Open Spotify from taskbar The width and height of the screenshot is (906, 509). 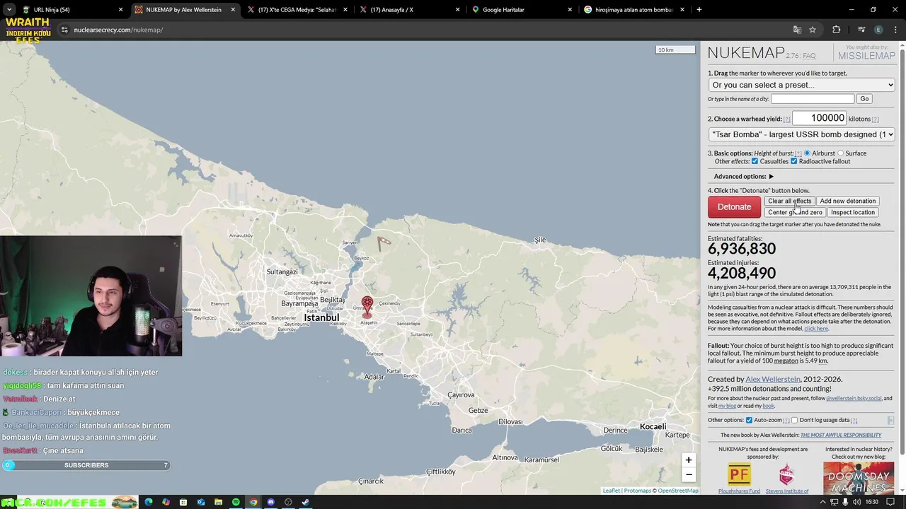pos(236,502)
